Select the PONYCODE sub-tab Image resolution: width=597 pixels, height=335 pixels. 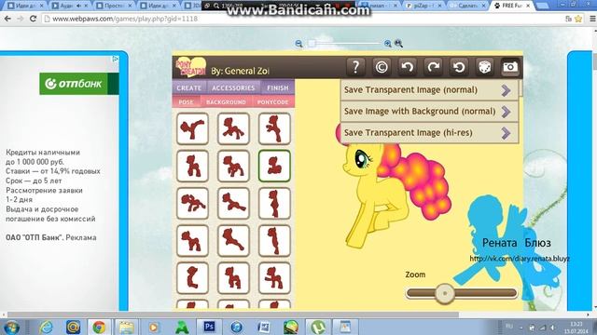point(272,102)
